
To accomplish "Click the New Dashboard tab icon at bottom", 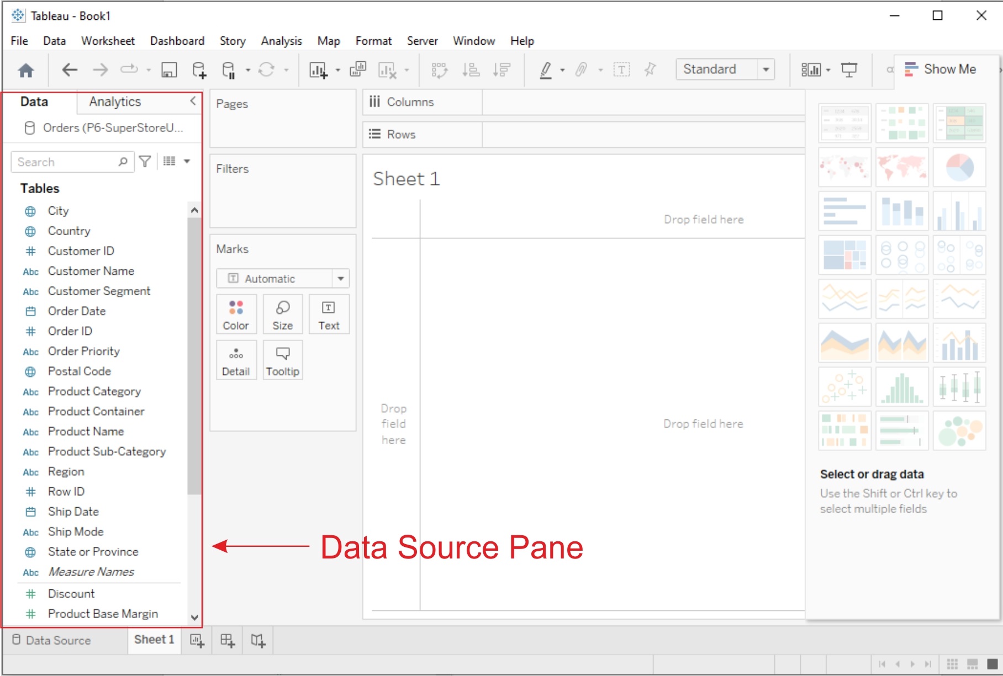I will click(x=228, y=640).
